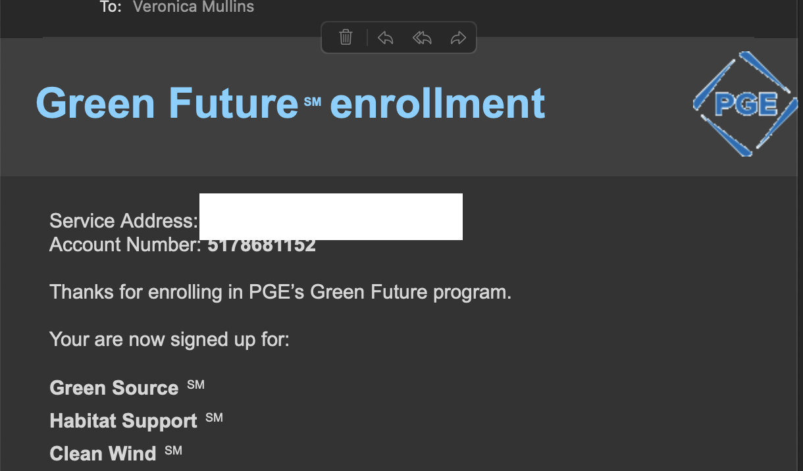Viewport: 803px width, 471px height.
Task: Select the Service Address label
Action: click(124, 220)
